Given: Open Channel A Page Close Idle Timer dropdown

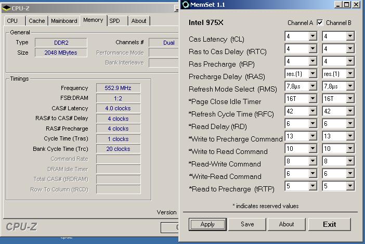Looking at the screenshot, I should coord(313,99).
